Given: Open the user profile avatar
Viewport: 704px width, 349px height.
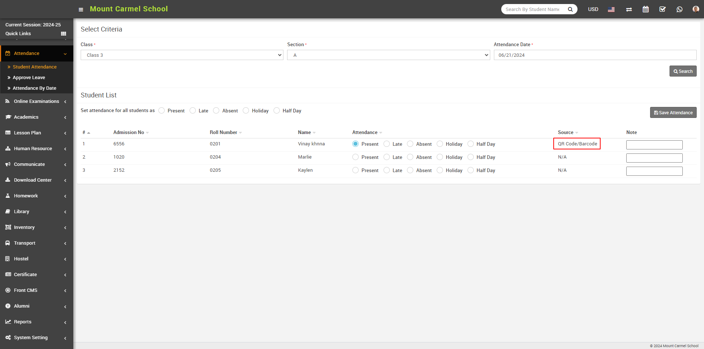Looking at the screenshot, I should click(x=696, y=9).
